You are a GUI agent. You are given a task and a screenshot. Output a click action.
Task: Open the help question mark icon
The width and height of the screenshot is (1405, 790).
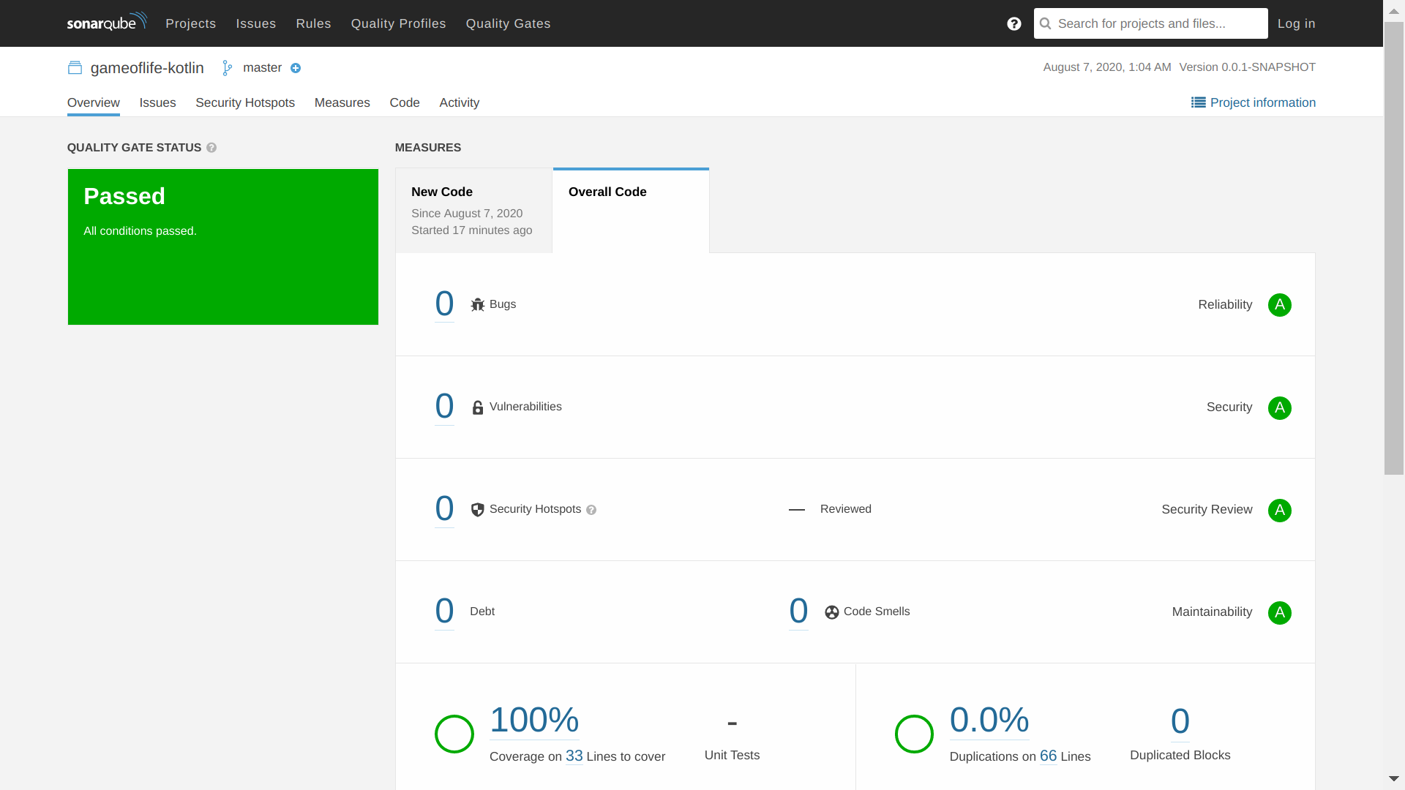click(1014, 23)
